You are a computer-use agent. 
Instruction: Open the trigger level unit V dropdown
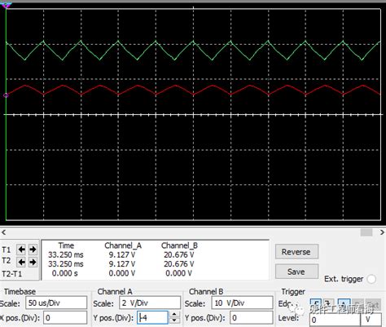tap(371, 320)
